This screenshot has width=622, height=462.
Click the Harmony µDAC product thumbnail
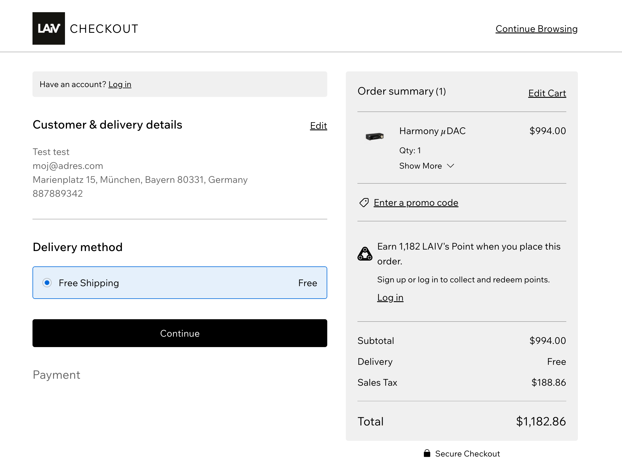[x=375, y=136]
